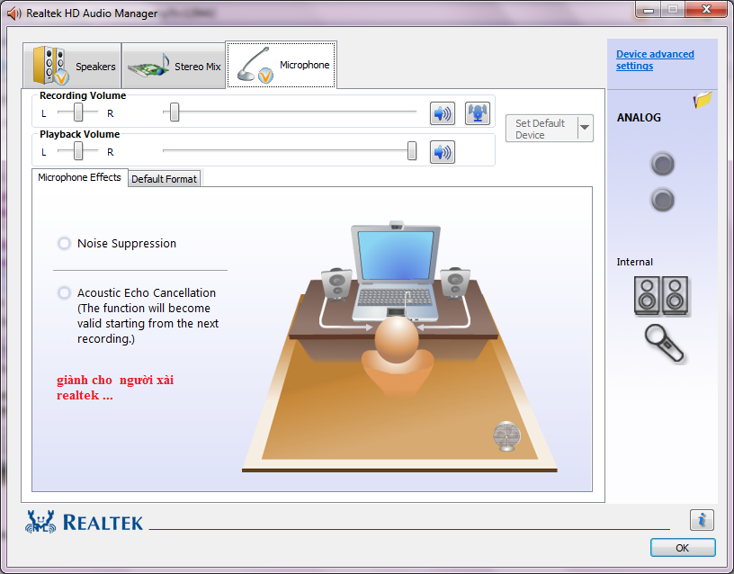
Task: Click the internal speakers icon
Action: tap(661, 295)
